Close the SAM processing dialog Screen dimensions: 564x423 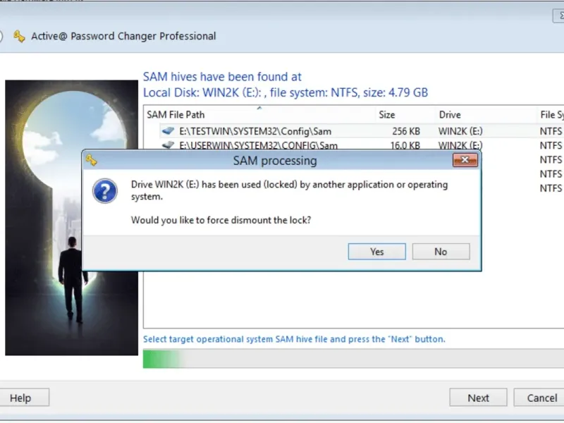coord(465,160)
